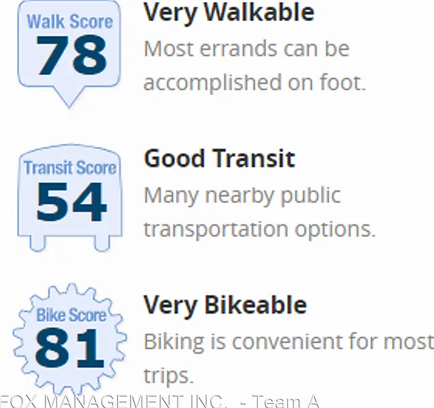This screenshot has width=434, height=408.
Task: Click "Most errands can be" description text
Action: click(246, 48)
